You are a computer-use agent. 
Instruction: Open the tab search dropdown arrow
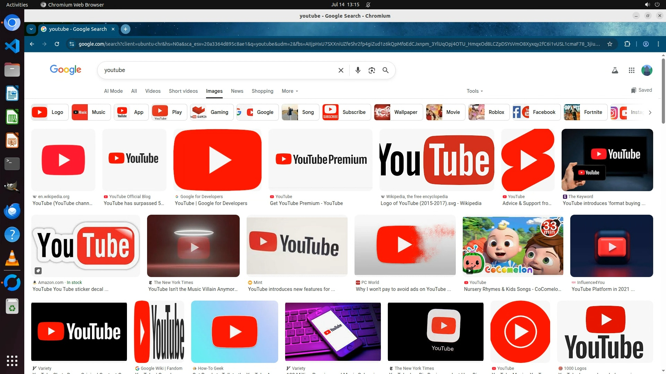click(x=31, y=29)
